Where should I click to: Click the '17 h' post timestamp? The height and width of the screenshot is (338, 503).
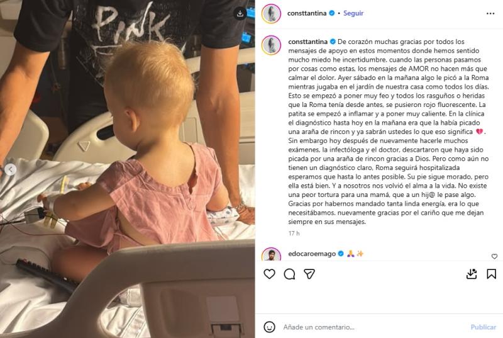[294, 234]
